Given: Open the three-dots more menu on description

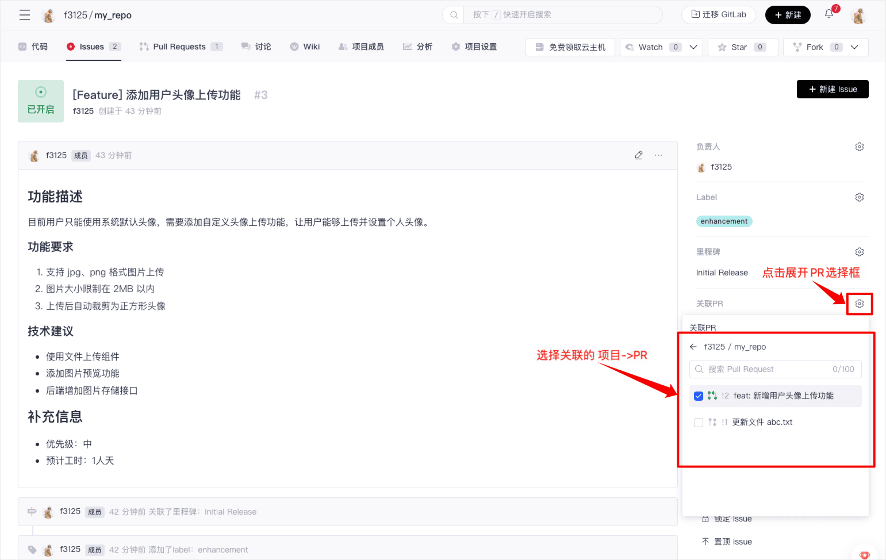Looking at the screenshot, I should [x=658, y=155].
